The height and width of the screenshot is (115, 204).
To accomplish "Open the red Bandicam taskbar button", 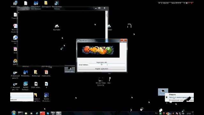I will [x=42, y=113].
